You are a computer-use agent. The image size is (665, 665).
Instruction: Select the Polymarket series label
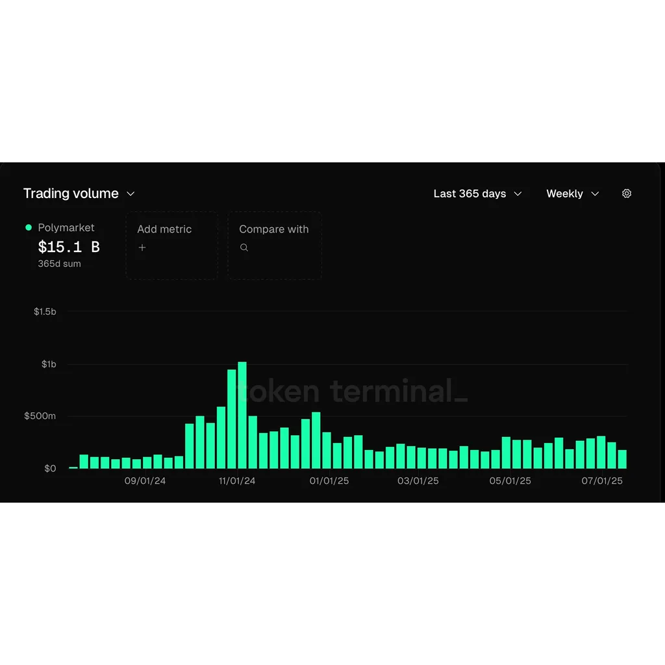coord(66,228)
